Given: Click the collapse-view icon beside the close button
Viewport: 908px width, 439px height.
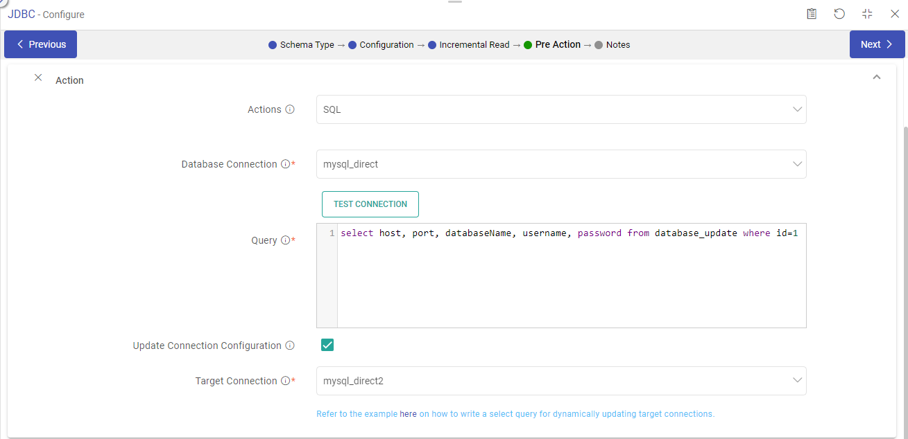Looking at the screenshot, I should point(866,14).
